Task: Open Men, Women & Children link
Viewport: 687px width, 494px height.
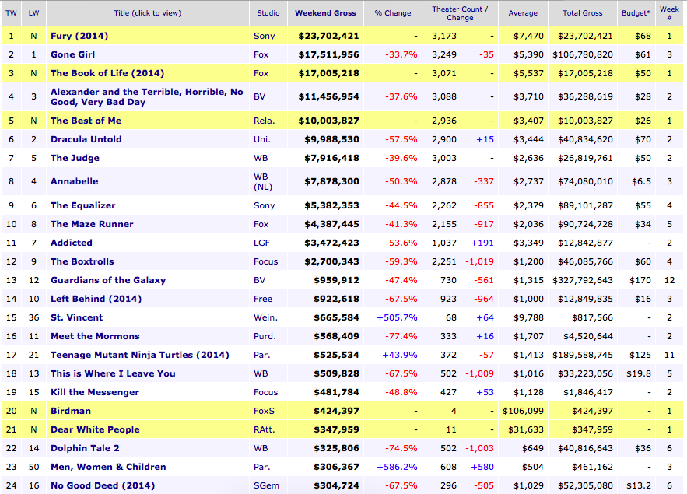Action: coord(108,467)
